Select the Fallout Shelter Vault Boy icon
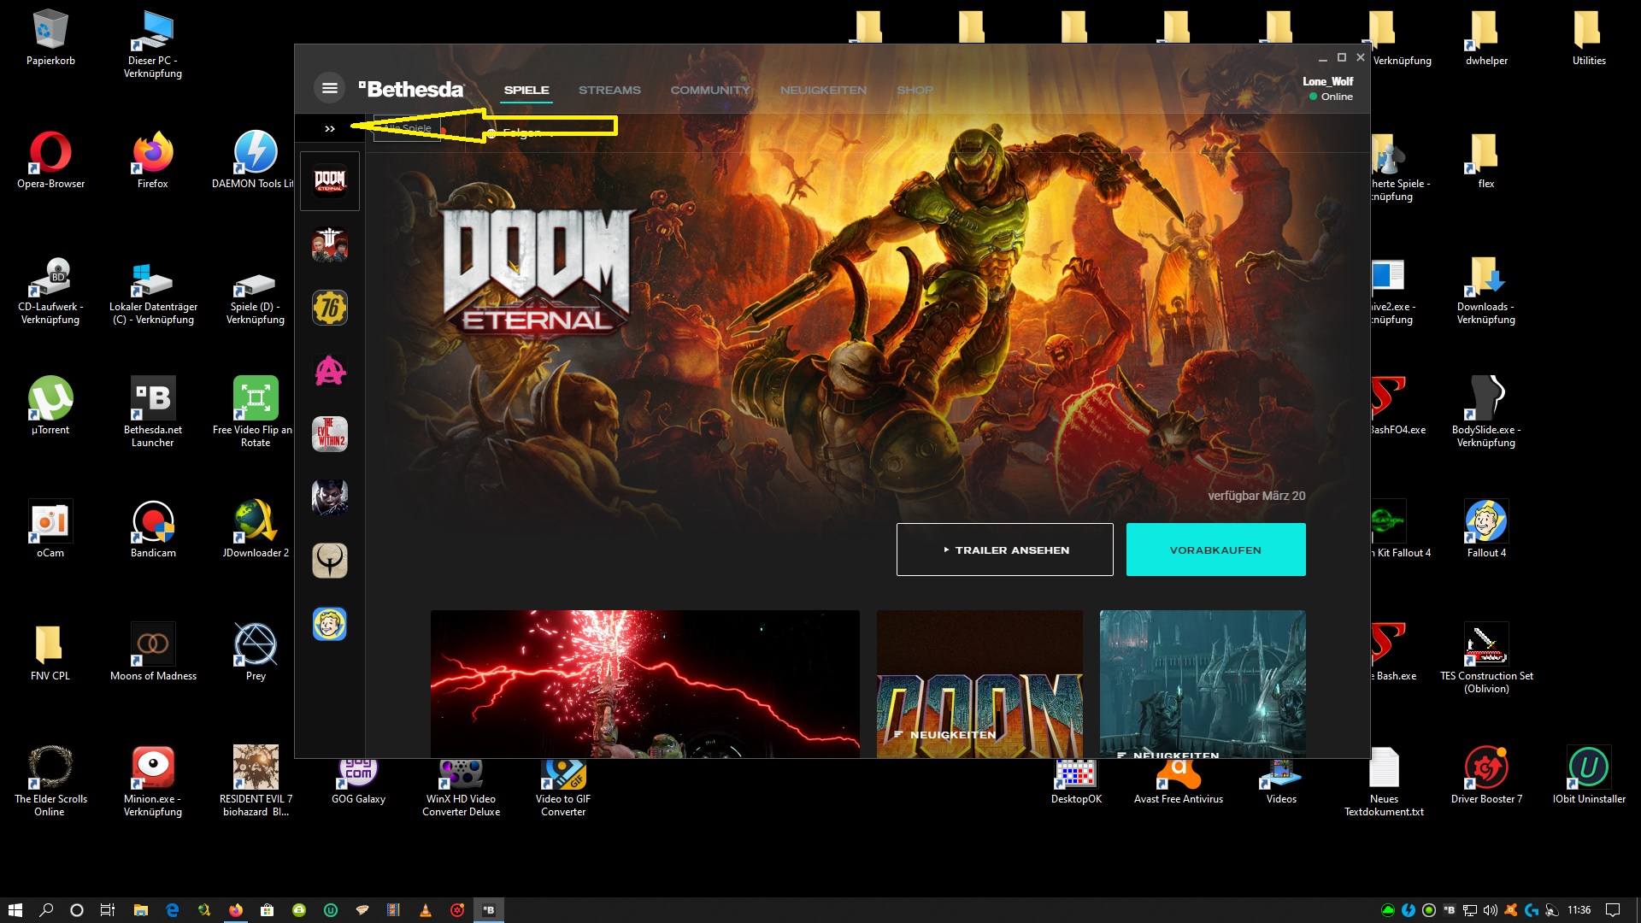This screenshot has height=923, width=1641. pyautogui.click(x=330, y=624)
